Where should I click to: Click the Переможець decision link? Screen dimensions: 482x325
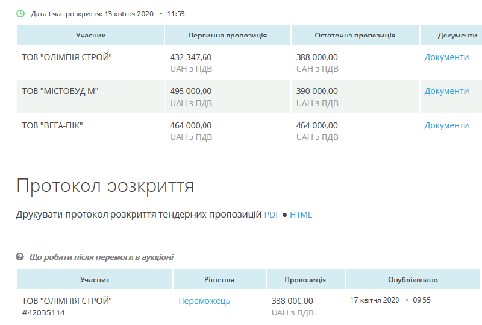pos(204,301)
